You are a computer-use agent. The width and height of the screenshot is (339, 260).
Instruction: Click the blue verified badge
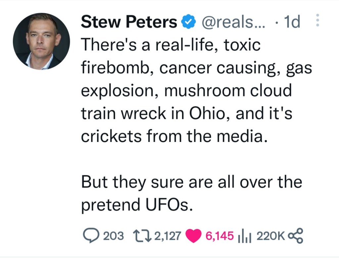point(188,22)
